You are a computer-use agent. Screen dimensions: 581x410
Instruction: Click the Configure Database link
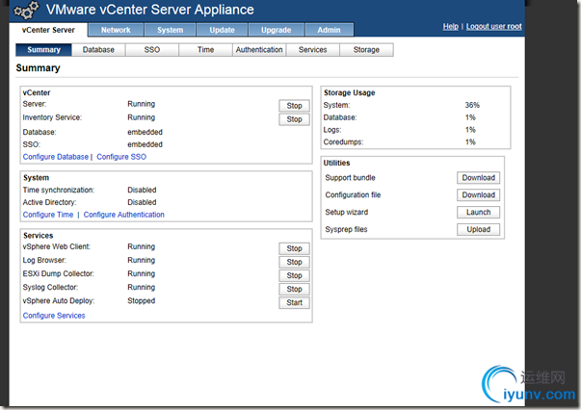pyautogui.click(x=55, y=156)
